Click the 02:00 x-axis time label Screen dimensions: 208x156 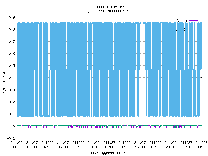click(32, 147)
